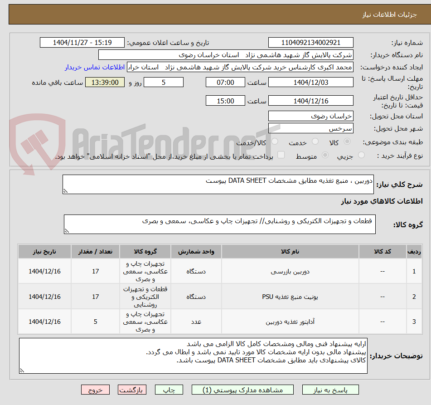The image size is (431, 405).
Task: Click date 1404/12/16 in row 1
Action: click(x=44, y=271)
